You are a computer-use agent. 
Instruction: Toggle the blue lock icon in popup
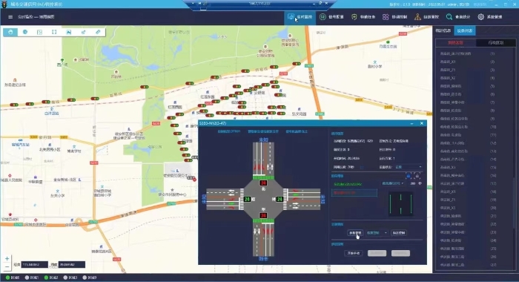(409, 176)
